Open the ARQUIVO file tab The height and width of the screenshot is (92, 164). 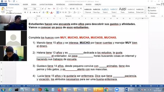pos(4,5)
